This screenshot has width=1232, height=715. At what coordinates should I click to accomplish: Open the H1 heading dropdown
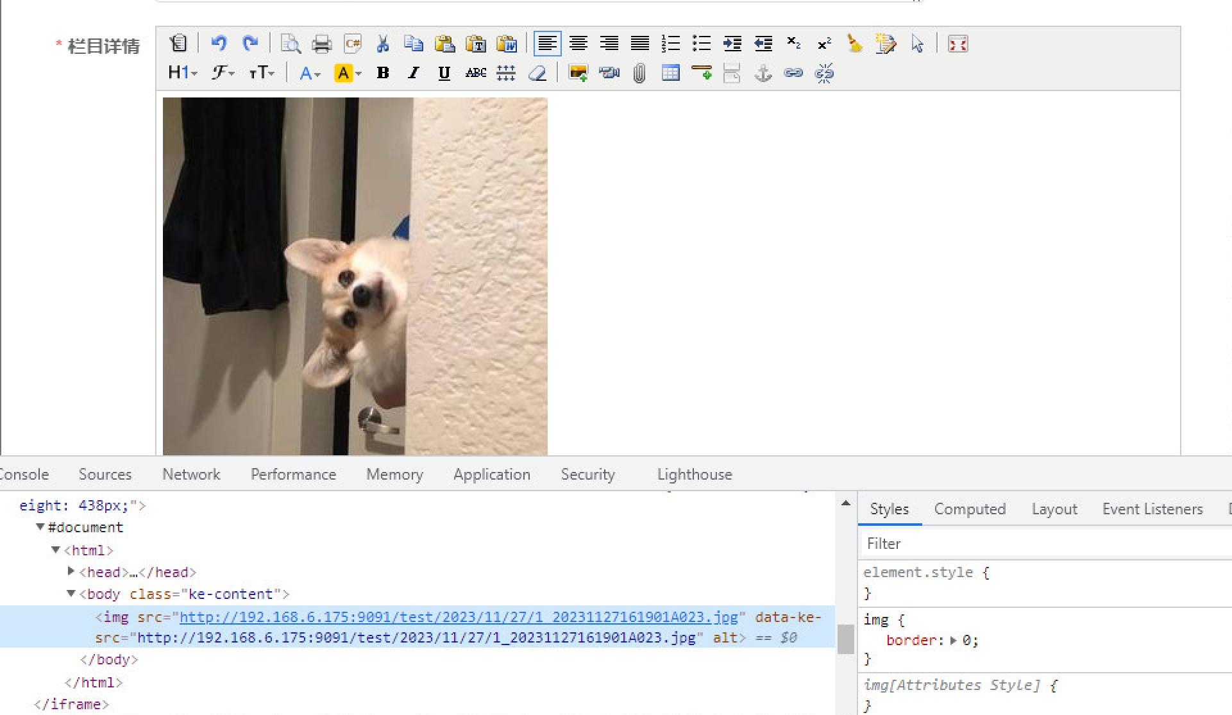coord(182,73)
